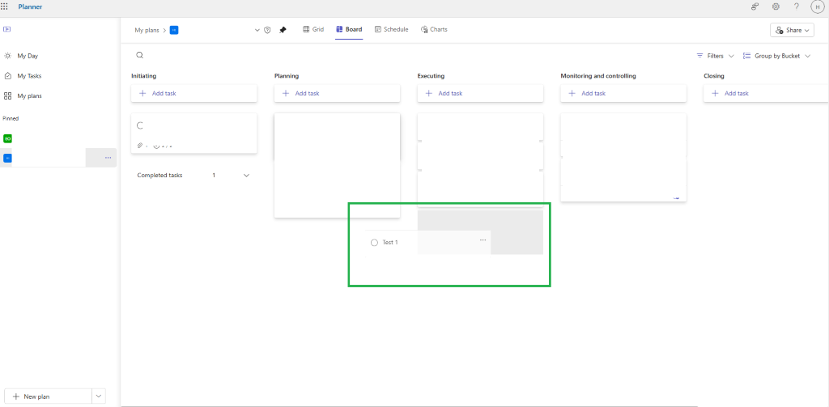The width and height of the screenshot is (829, 407).
Task: Switch to the Charts view tab
Action: 434,30
